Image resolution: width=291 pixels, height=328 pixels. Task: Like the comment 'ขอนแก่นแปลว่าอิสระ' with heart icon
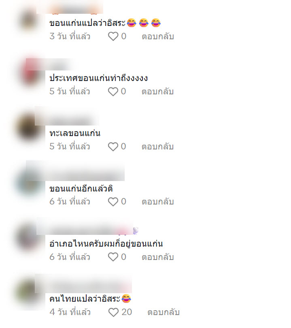pos(113,36)
